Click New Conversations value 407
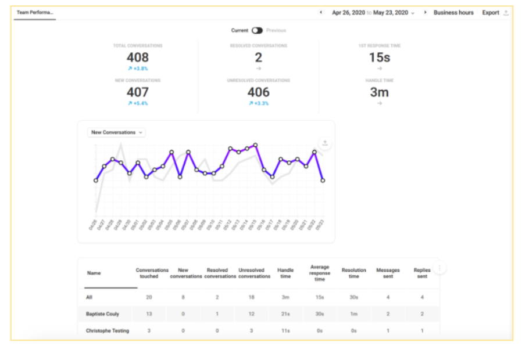This screenshot has width=529, height=353. 138,92
